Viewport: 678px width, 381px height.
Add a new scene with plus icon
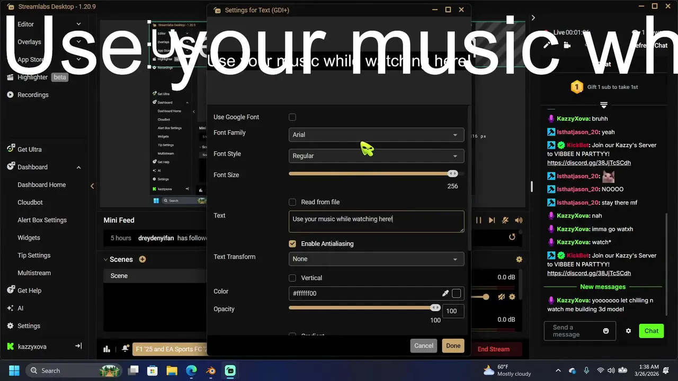click(142, 259)
